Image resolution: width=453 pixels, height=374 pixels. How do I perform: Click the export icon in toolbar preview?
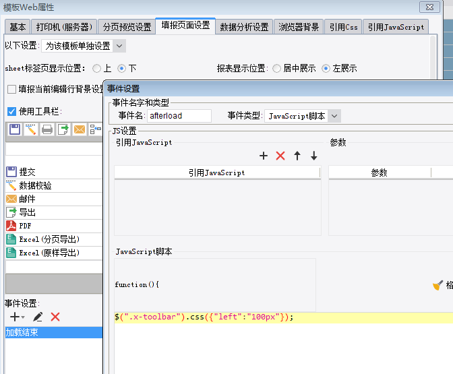pyautogui.click(x=63, y=129)
